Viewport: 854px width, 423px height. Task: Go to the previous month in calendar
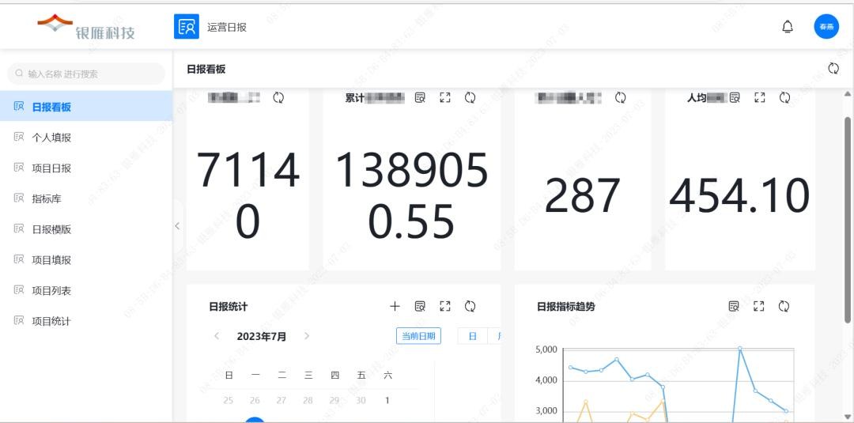point(217,336)
